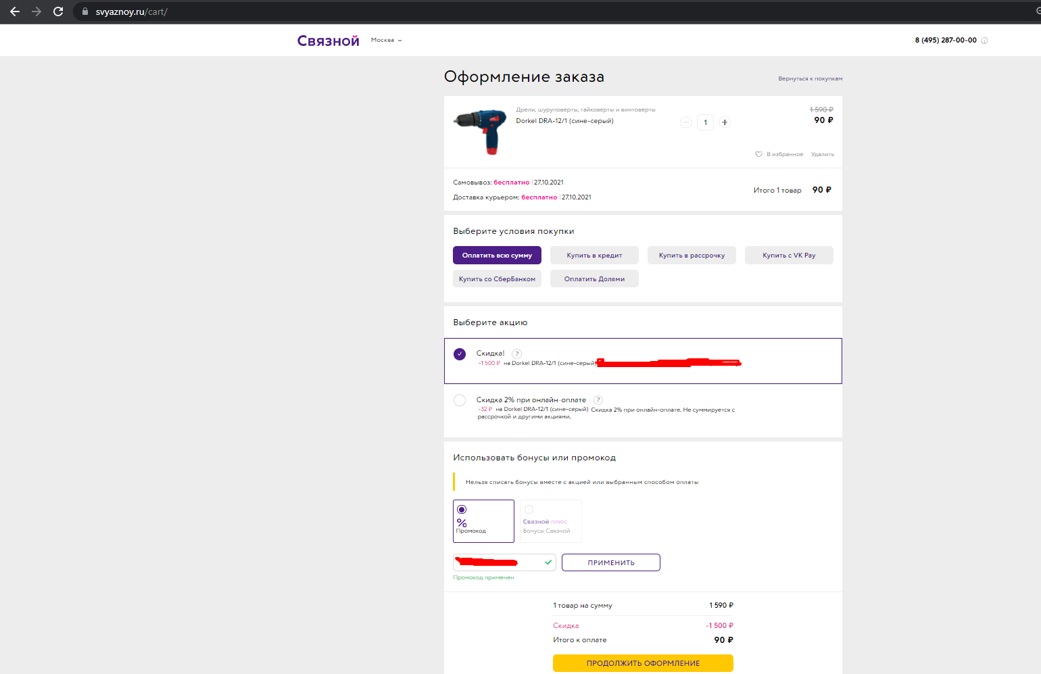This screenshot has width=1041, height=674.
Task: Click the 1 товар на сумму label
Action: coord(583,605)
